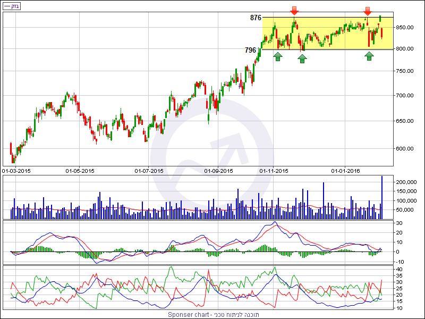
Task: Select the 01-11-2015 date label
Action: tap(274, 171)
